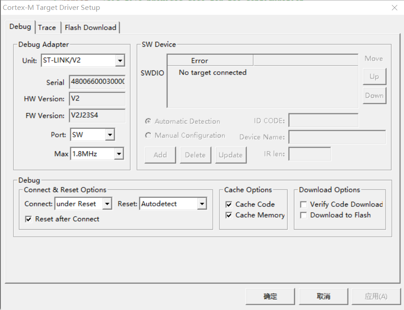Click the 应用(A) apply button
This screenshot has height=310, width=404.
376,297
